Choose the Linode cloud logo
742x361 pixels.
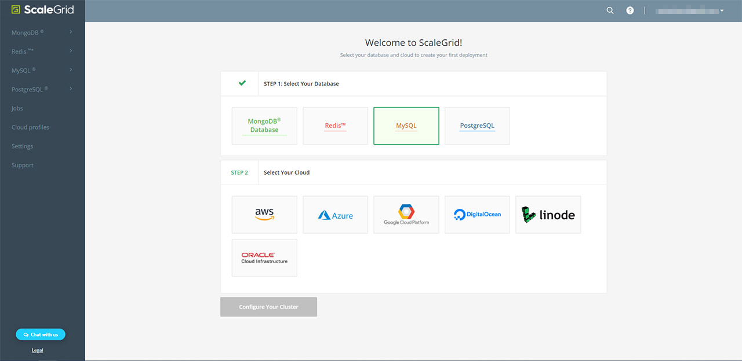[548, 215]
